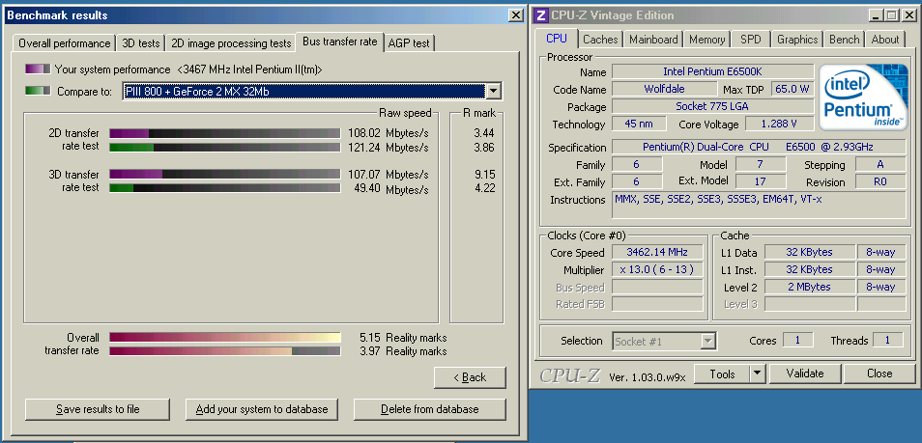Screen dimensions: 922x443
Task: Click the Core Voltage value 1.288 V
Action: (x=780, y=124)
